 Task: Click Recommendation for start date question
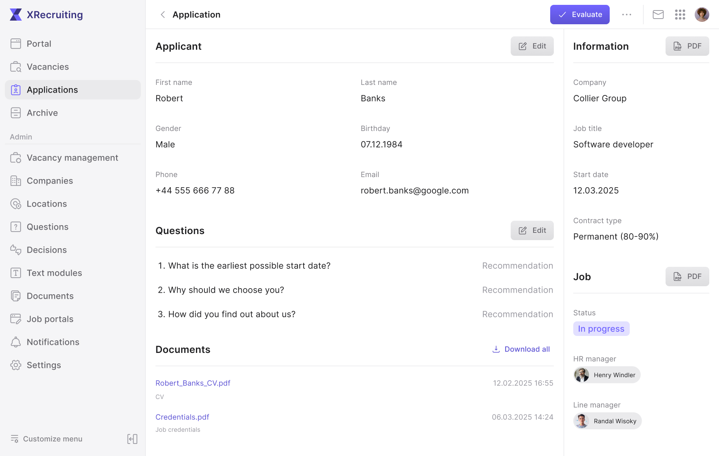[517, 266]
